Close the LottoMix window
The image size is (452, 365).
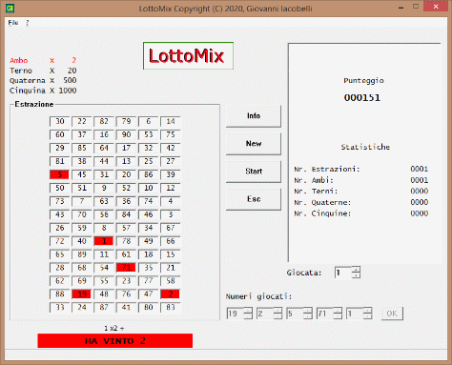point(436,7)
